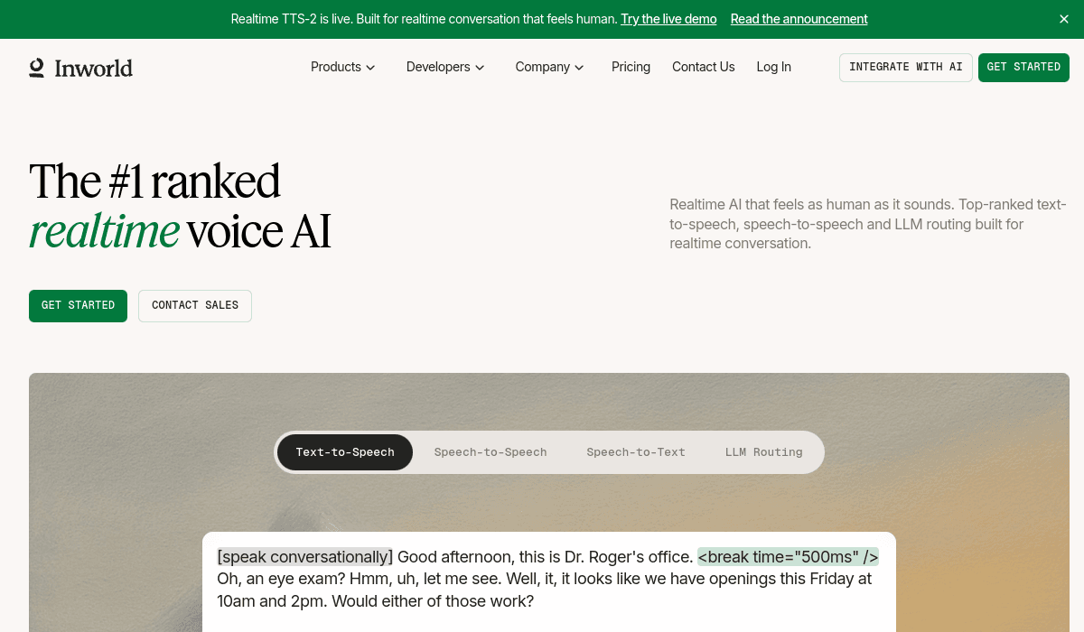Viewport: 1084px width, 632px height.
Task: Click Get Started in the header
Action: pos(1023,68)
